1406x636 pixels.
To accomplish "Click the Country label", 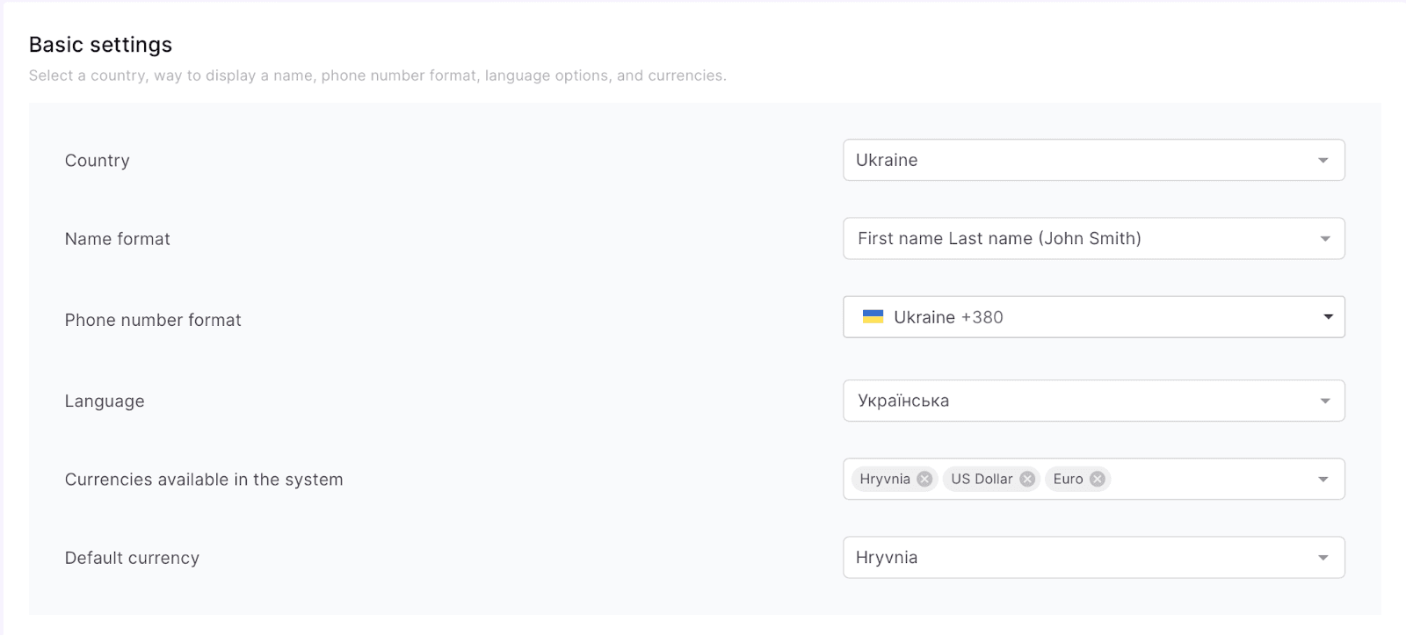I will point(97,161).
